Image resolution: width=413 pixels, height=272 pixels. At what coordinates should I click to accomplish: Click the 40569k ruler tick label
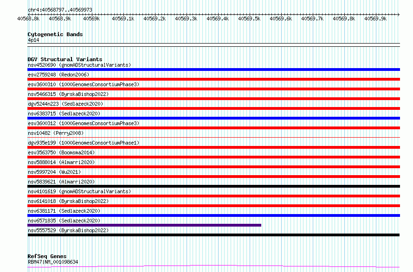point(91,19)
